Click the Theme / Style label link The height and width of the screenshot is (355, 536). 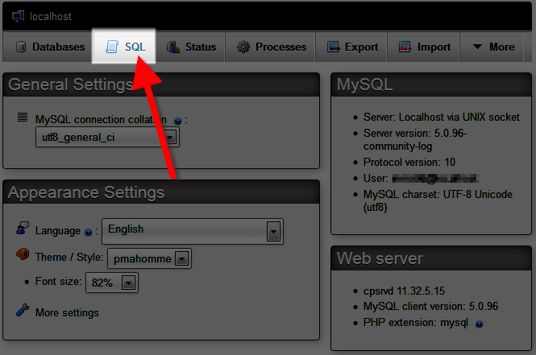pyautogui.click(x=69, y=258)
